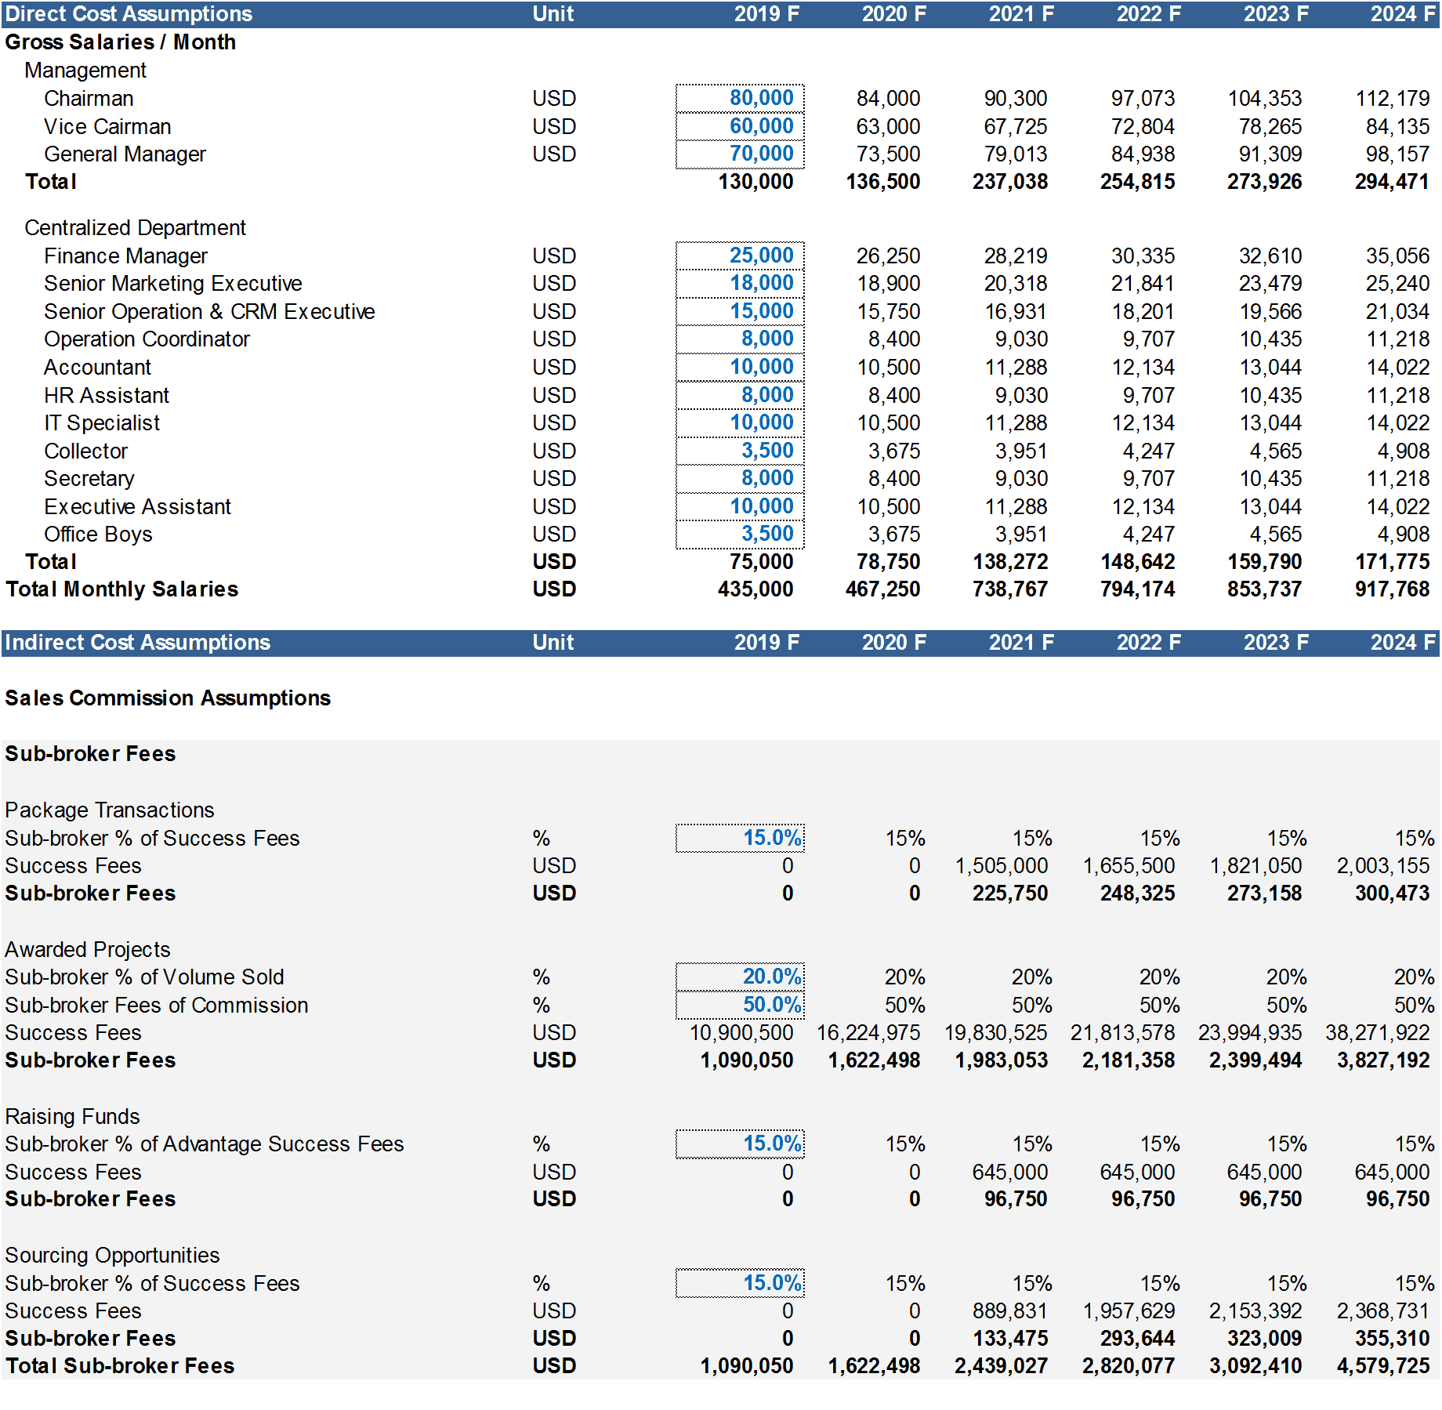
Task: Select Management total 2021 value 237,038
Action: point(1010,182)
